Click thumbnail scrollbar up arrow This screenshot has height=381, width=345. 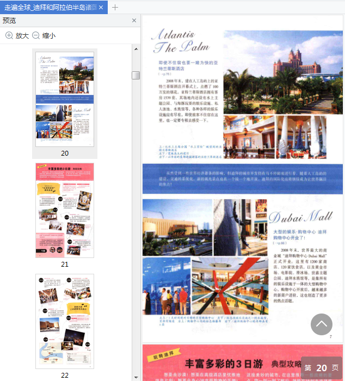point(136,49)
